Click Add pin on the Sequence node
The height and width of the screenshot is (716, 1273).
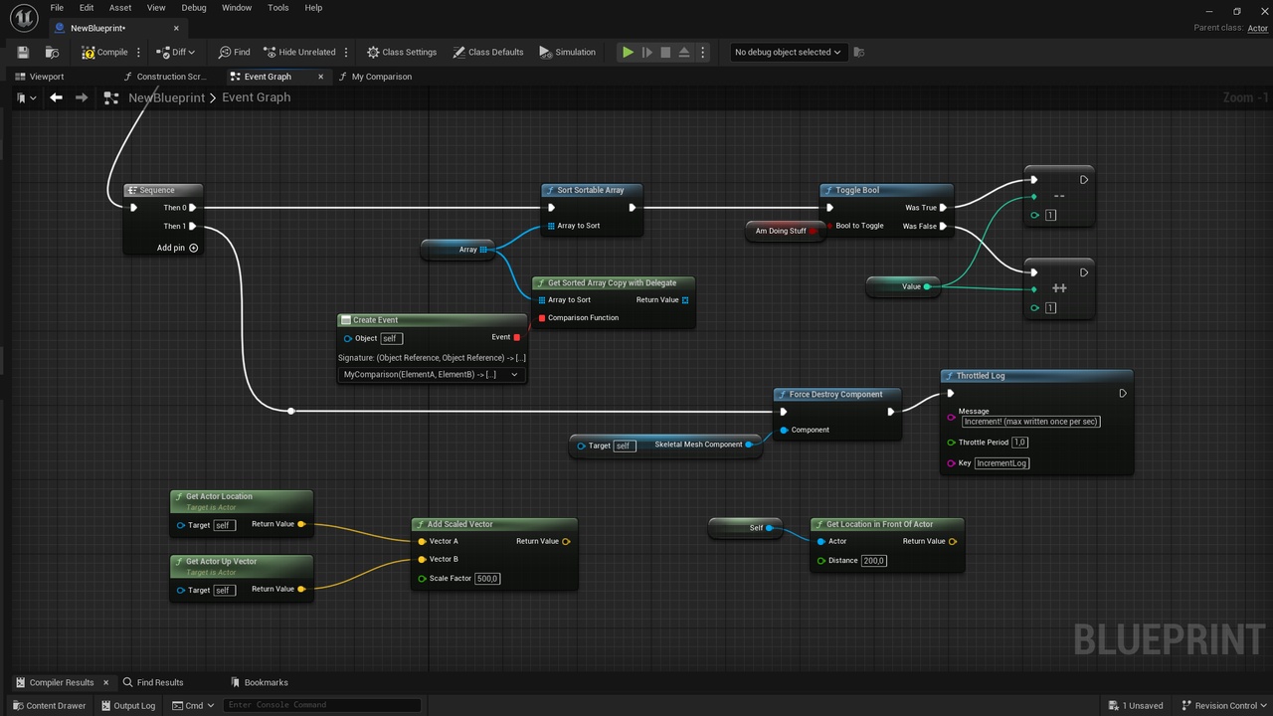(x=177, y=248)
